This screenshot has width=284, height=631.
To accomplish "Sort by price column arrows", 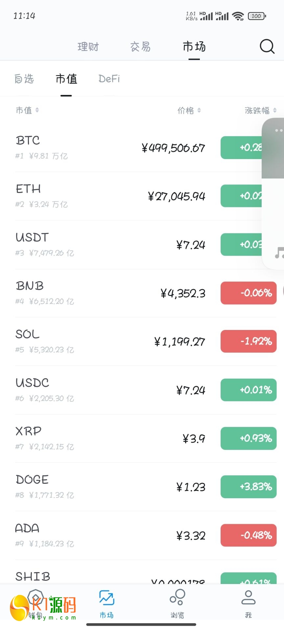I will coord(199,110).
